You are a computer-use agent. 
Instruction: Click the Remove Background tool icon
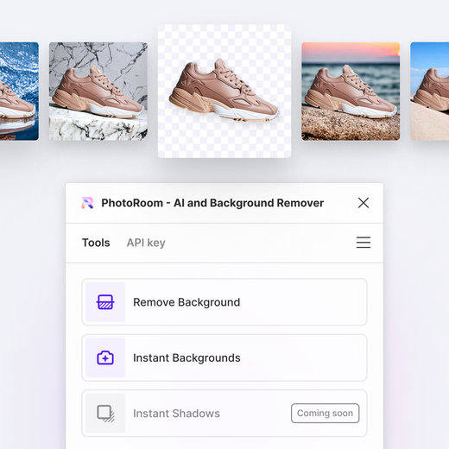[x=105, y=302]
